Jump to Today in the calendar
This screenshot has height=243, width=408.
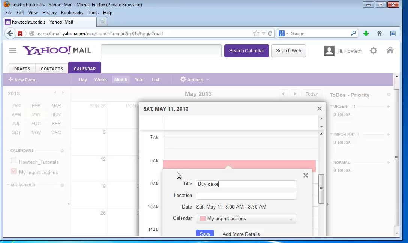click(x=312, y=94)
